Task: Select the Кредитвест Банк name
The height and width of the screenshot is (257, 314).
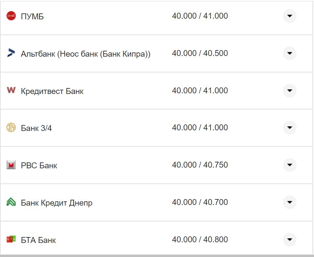Action: [52, 91]
